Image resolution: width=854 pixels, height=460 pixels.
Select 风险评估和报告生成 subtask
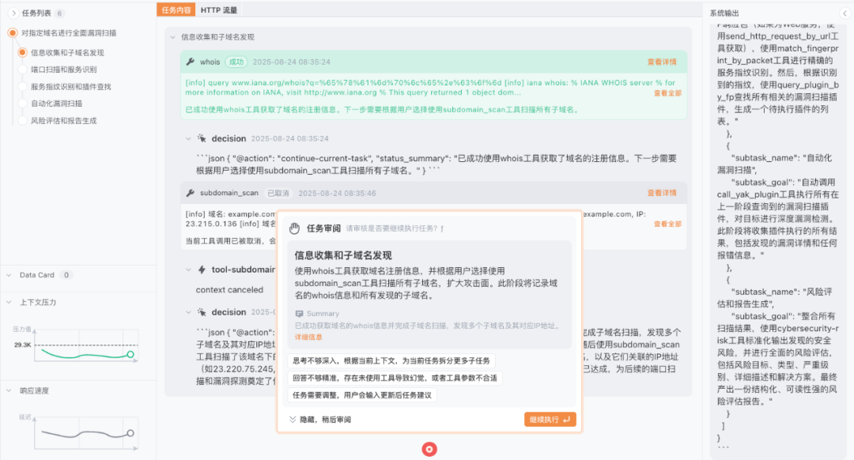pyautogui.click(x=63, y=121)
